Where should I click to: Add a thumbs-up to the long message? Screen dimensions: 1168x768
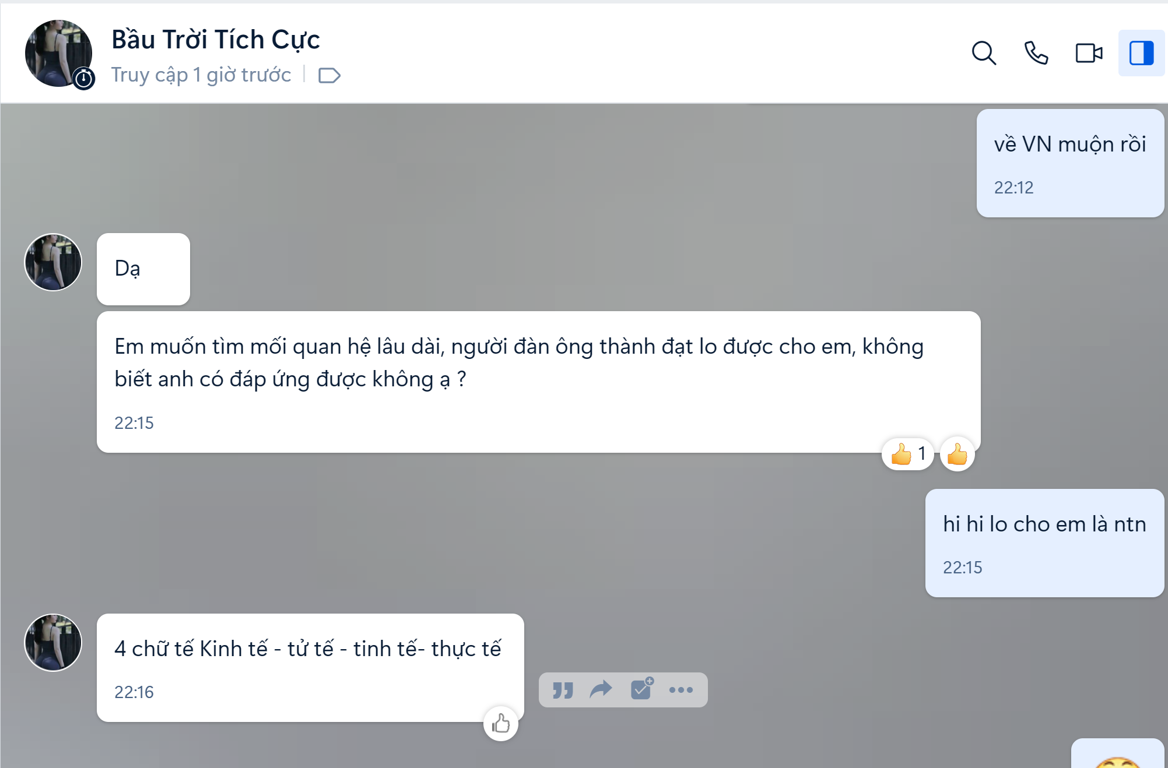pyautogui.click(x=957, y=454)
